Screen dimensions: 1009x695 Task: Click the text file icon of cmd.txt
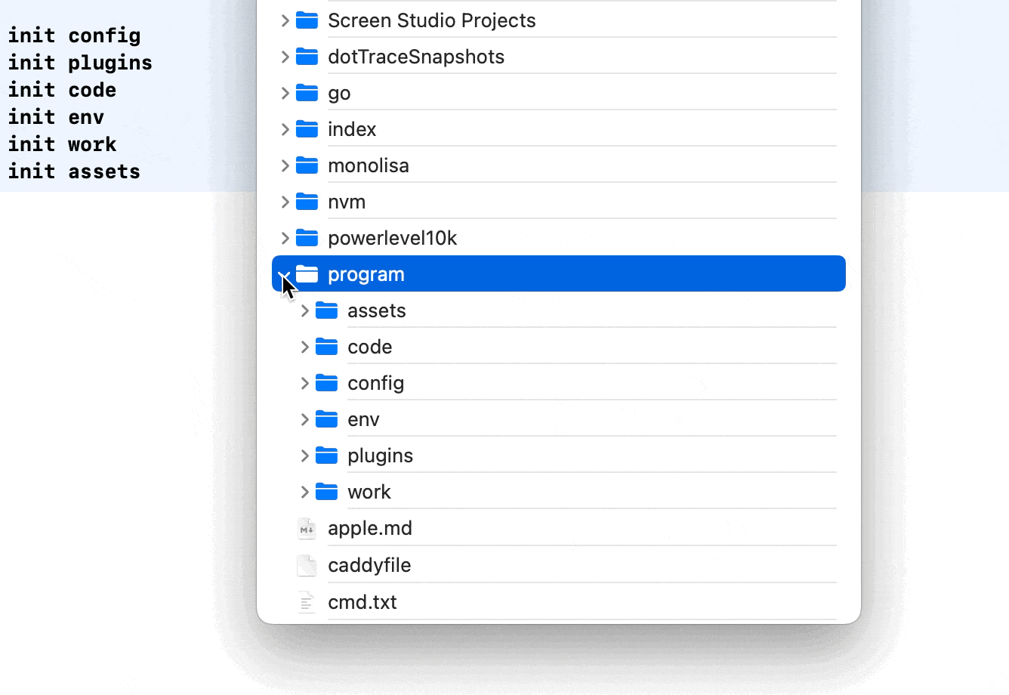pyautogui.click(x=307, y=602)
